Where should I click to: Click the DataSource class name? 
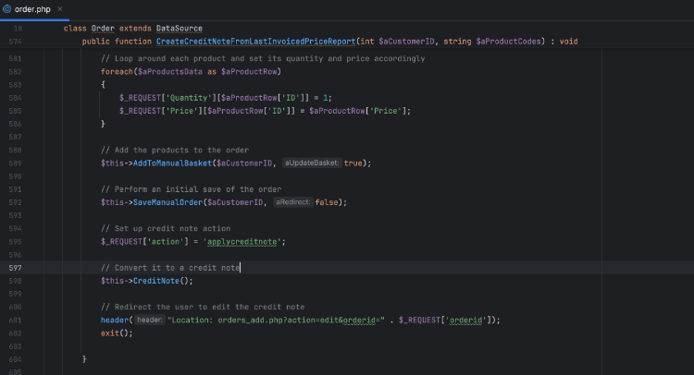tap(180, 29)
